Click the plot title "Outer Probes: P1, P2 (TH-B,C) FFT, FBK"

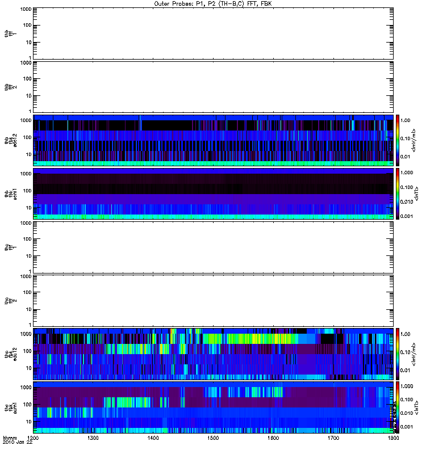pos(213,4)
